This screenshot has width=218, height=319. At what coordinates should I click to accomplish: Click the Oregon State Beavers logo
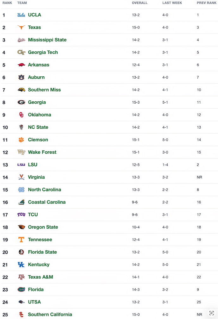21,227
